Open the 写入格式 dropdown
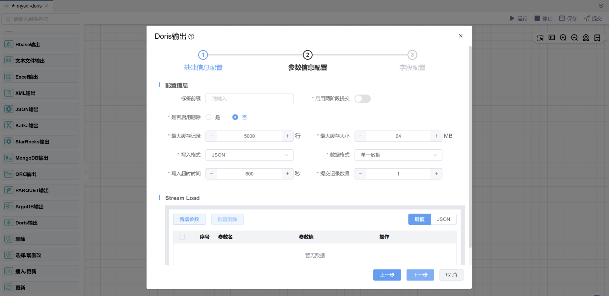 click(249, 155)
